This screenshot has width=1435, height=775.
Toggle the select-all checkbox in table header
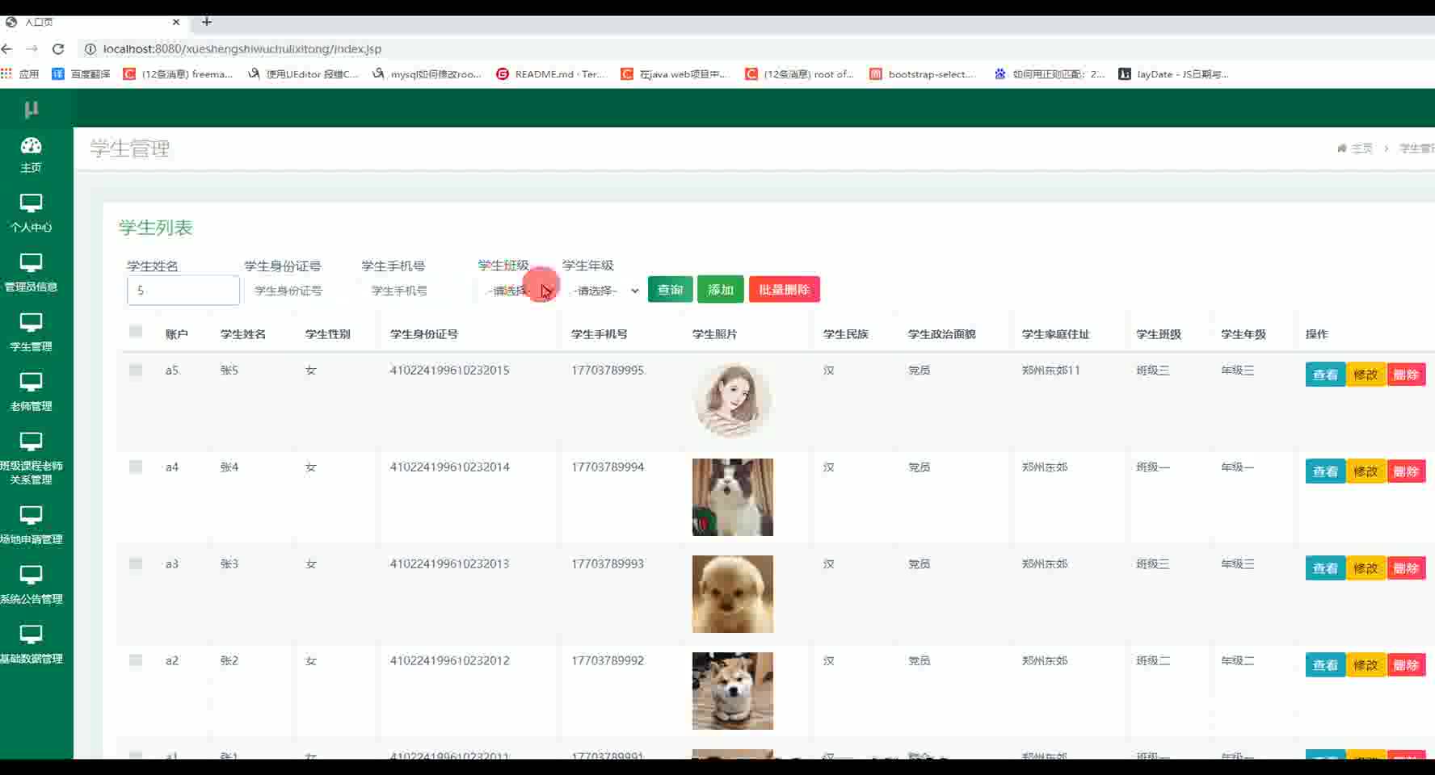pyautogui.click(x=136, y=331)
